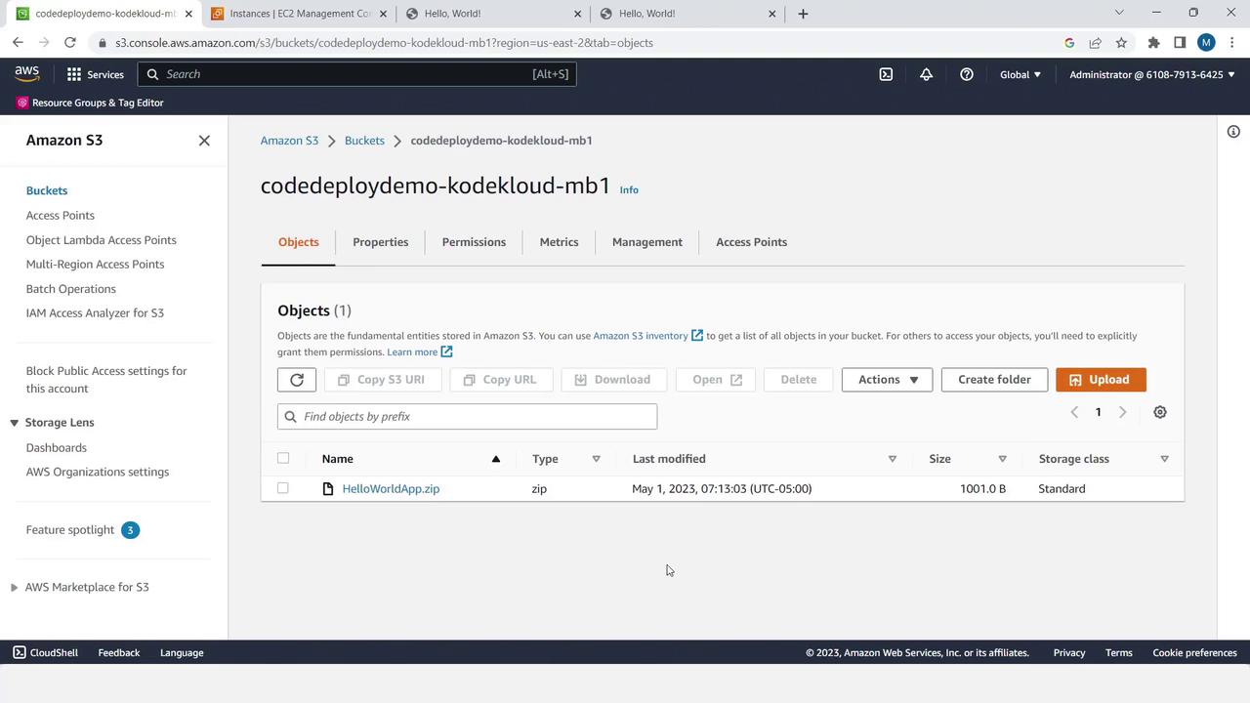The image size is (1250, 703).
Task: Sort objects by Name column arrow
Action: (495, 459)
